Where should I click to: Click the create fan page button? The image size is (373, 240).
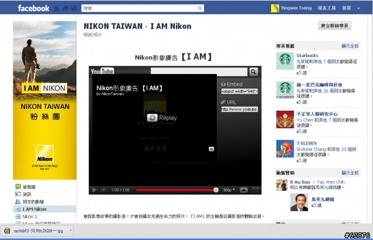[335, 26]
